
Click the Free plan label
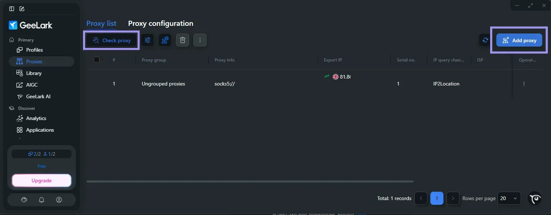[42, 166]
